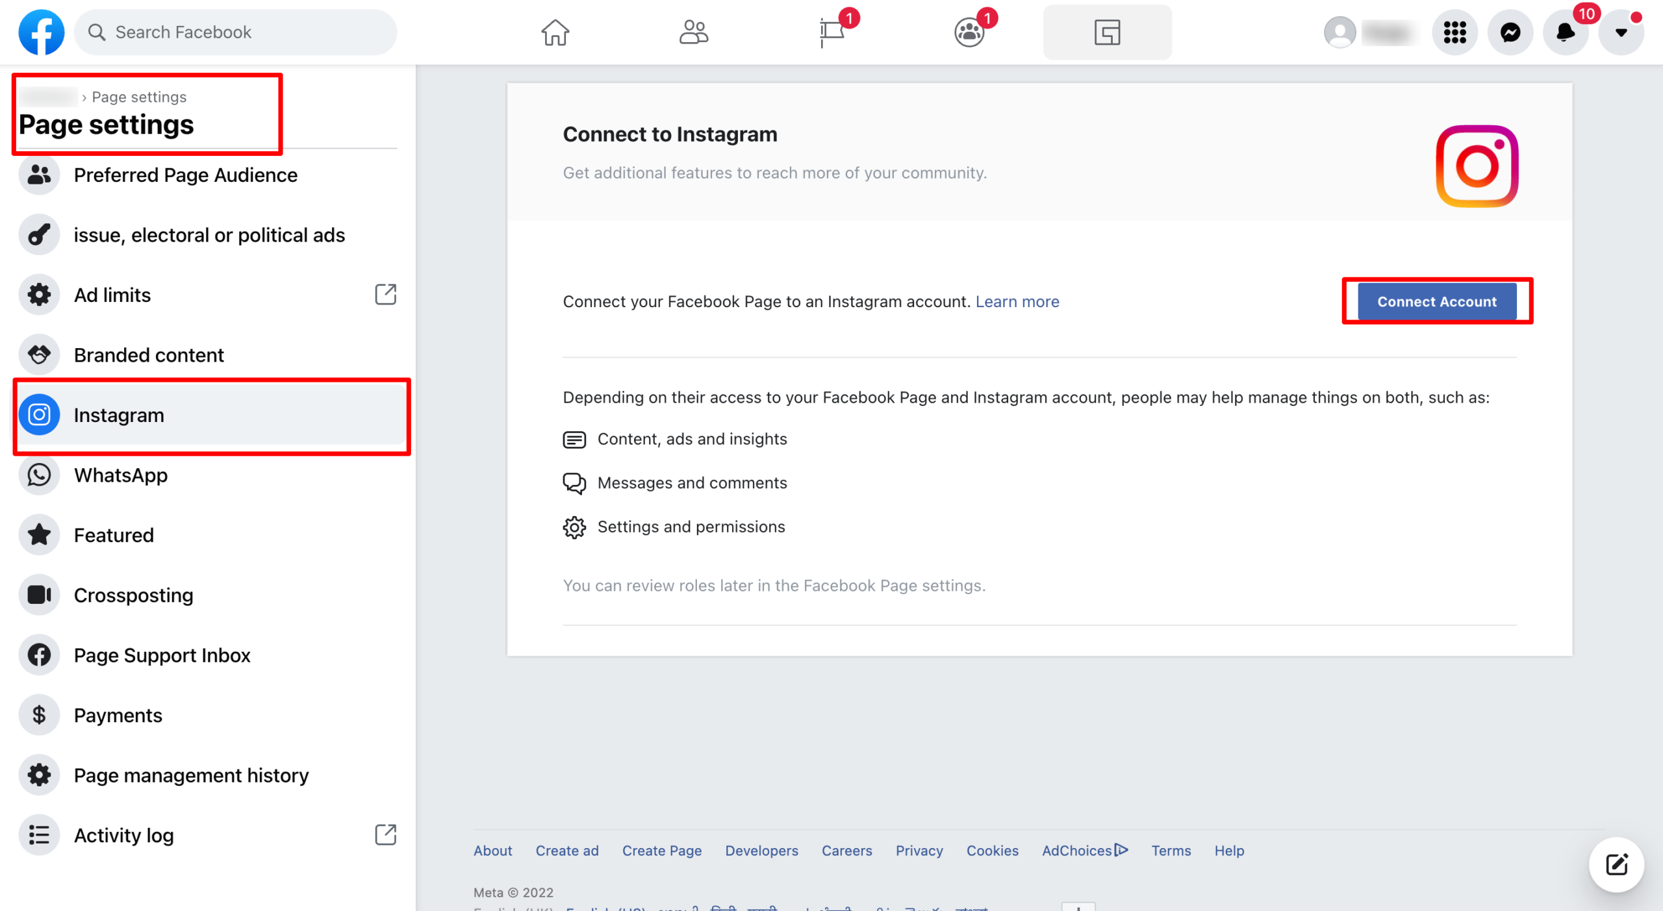Click the Payments dollar icon
This screenshot has height=911, width=1663.
click(x=38, y=714)
